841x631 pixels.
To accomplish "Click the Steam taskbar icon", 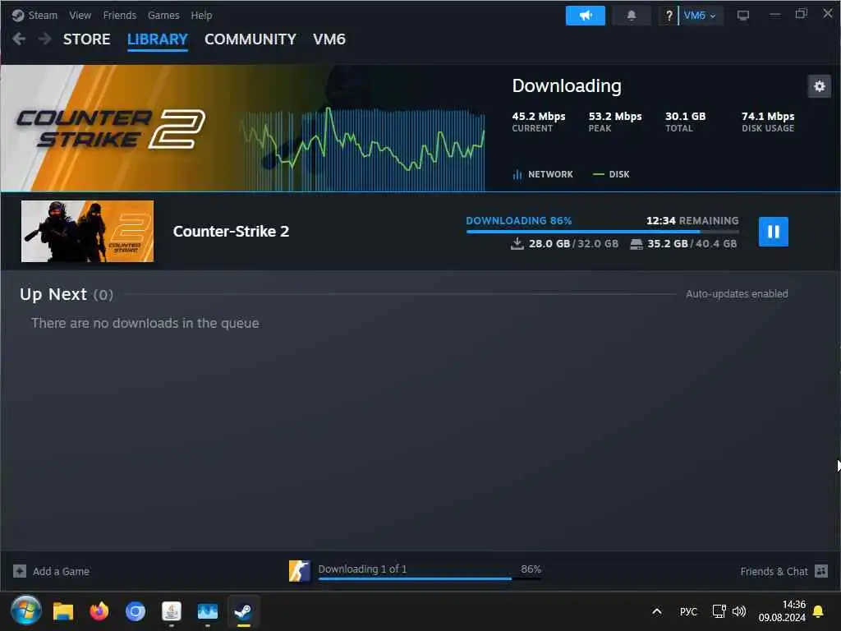I will point(243,611).
